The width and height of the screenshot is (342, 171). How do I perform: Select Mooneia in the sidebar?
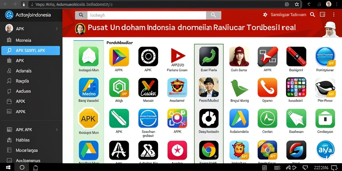(x=23, y=40)
